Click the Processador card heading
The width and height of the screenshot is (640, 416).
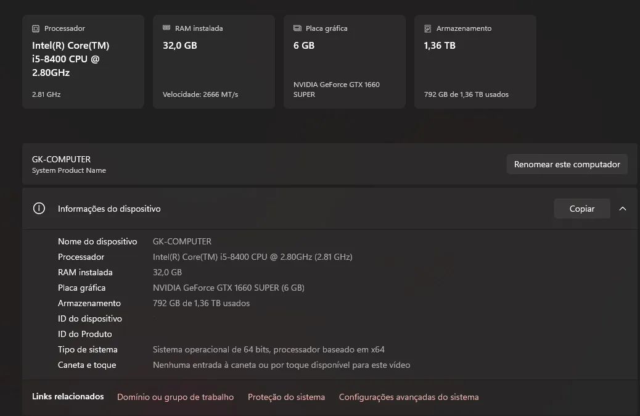[65, 28]
